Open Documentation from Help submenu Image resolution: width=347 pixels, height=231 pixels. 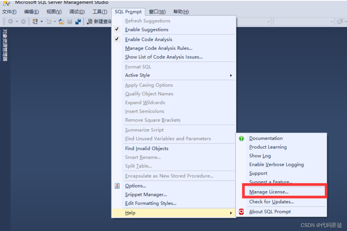(x=266, y=138)
